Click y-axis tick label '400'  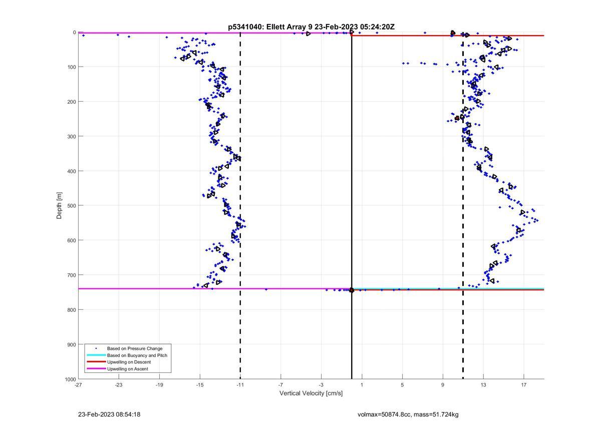pos(71,171)
